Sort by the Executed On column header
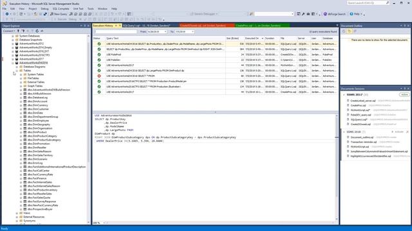Screen dimensions: 412x231 click(254, 38)
